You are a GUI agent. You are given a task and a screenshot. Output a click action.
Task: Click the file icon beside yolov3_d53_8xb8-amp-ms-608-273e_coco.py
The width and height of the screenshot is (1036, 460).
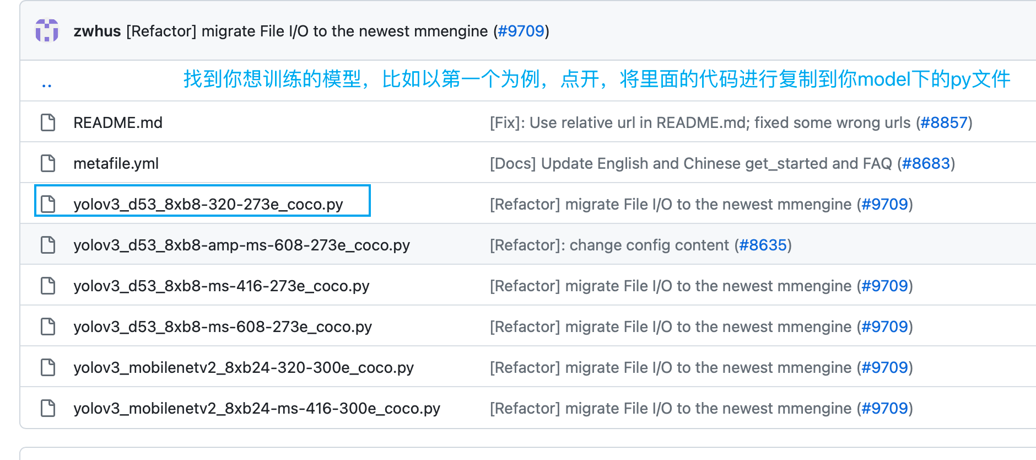(x=48, y=244)
